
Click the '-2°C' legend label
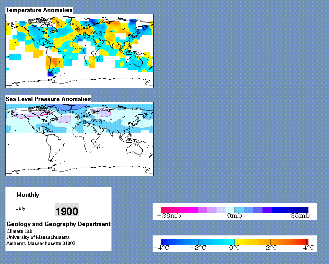pos(198,248)
